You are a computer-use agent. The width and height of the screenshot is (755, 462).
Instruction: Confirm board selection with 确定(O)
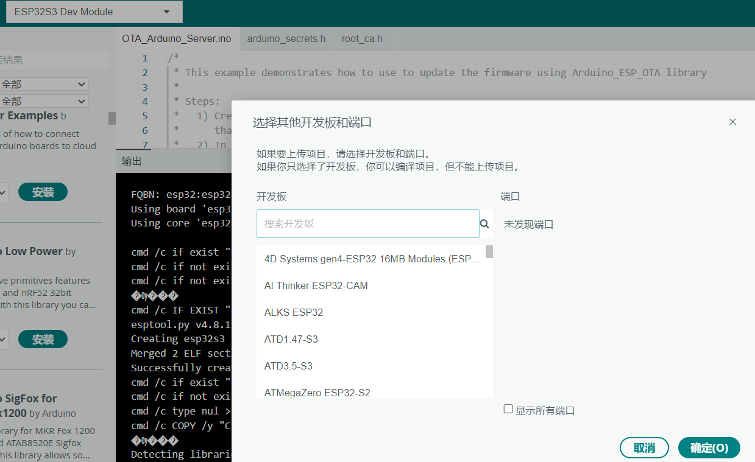(709, 447)
